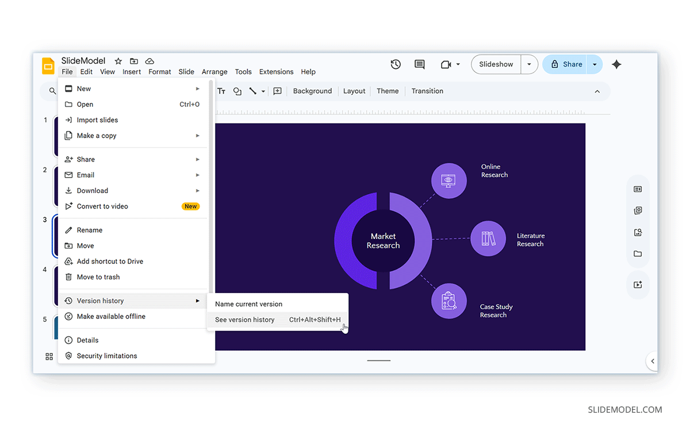This screenshot has height=427, width=690.
Task: Open the Extensions menu
Action: point(276,72)
